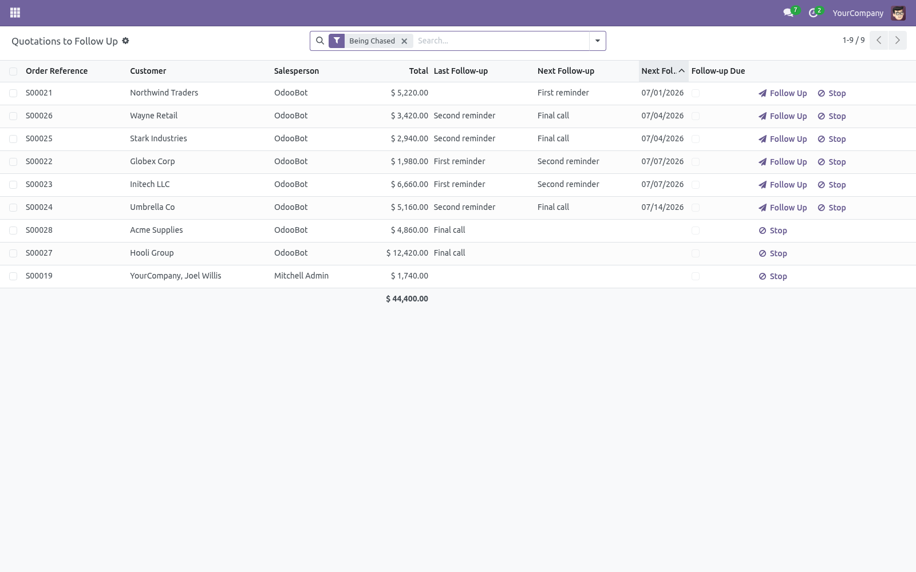
Task: Tick the checkbox for order S00027
Action: point(13,253)
